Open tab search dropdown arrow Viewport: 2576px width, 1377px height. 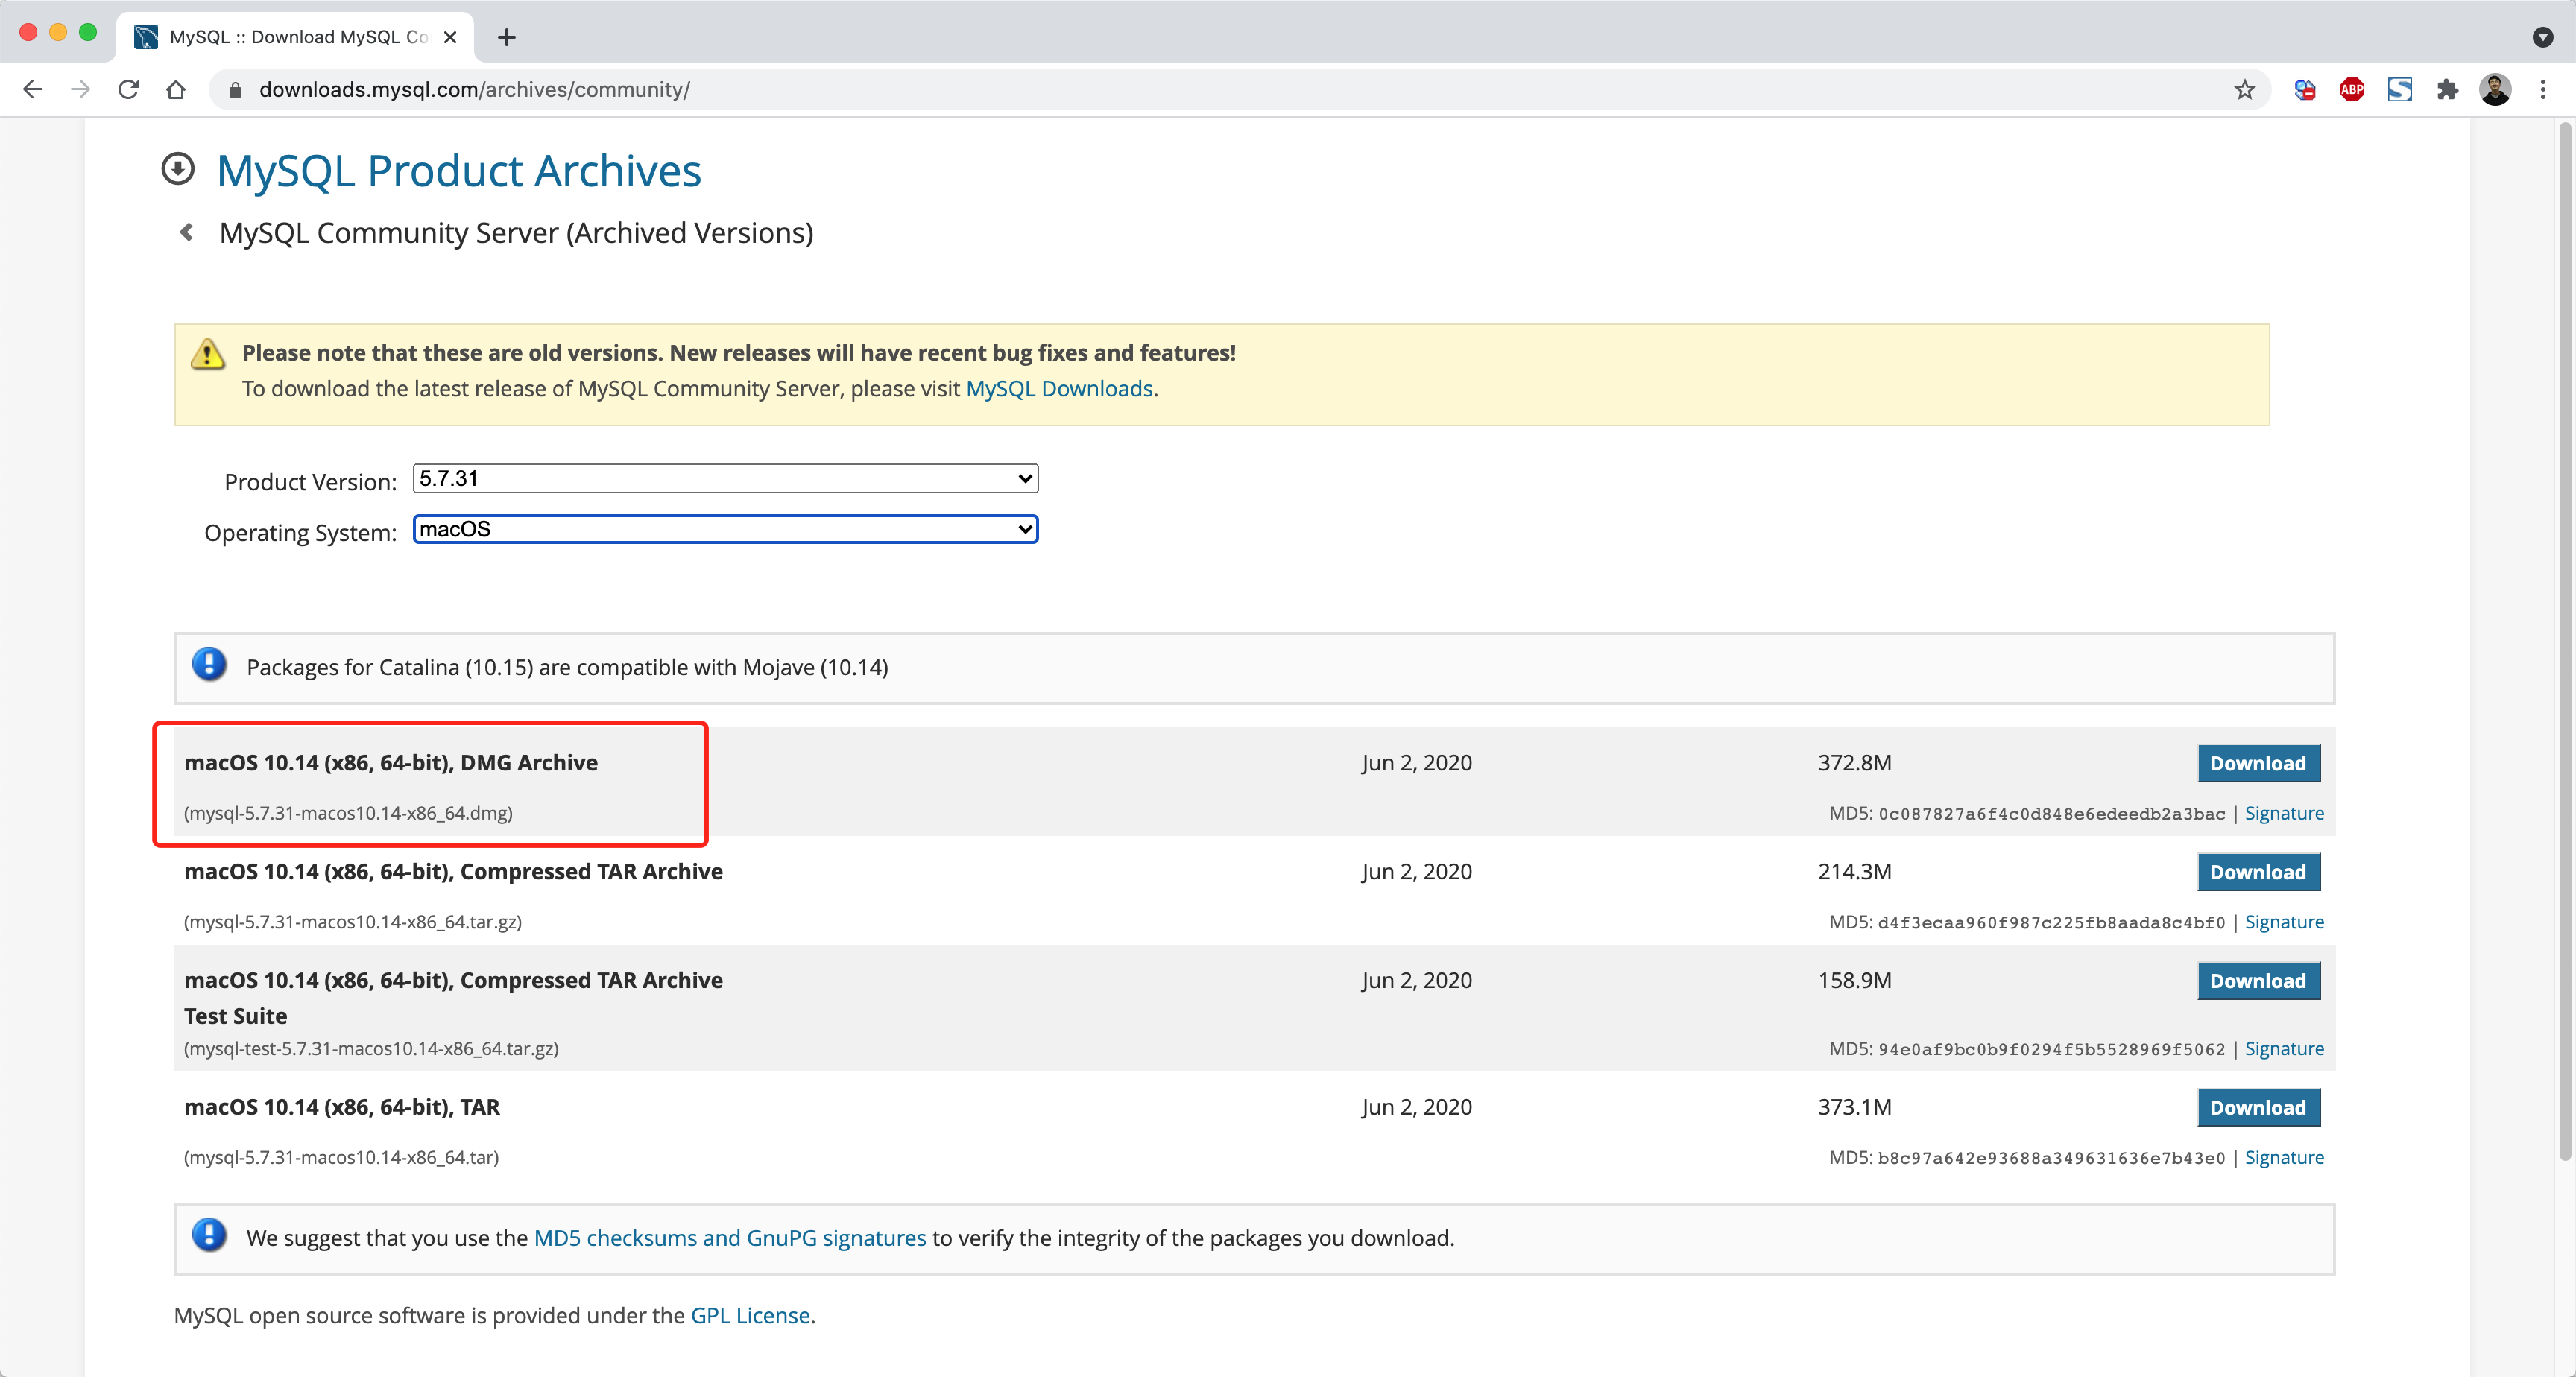(2542, 37)
